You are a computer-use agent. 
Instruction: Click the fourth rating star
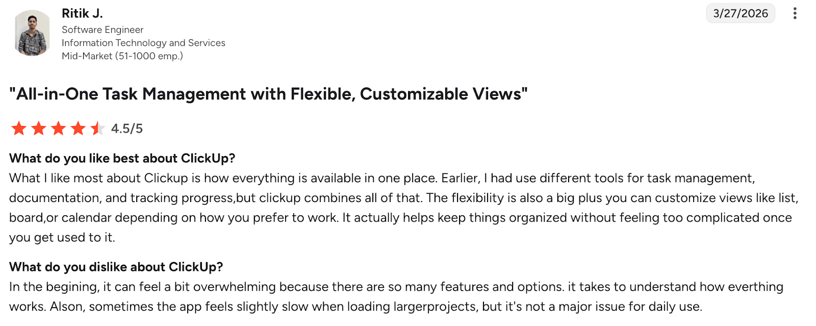tap(78, 128)
